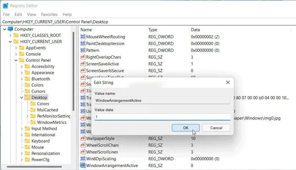
Task: Click the Registry Editor app icon in title bar
Action: [6, 6]
